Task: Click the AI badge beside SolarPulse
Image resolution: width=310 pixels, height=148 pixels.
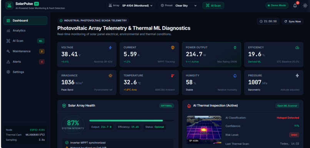Action: click(x=36, y=3)
